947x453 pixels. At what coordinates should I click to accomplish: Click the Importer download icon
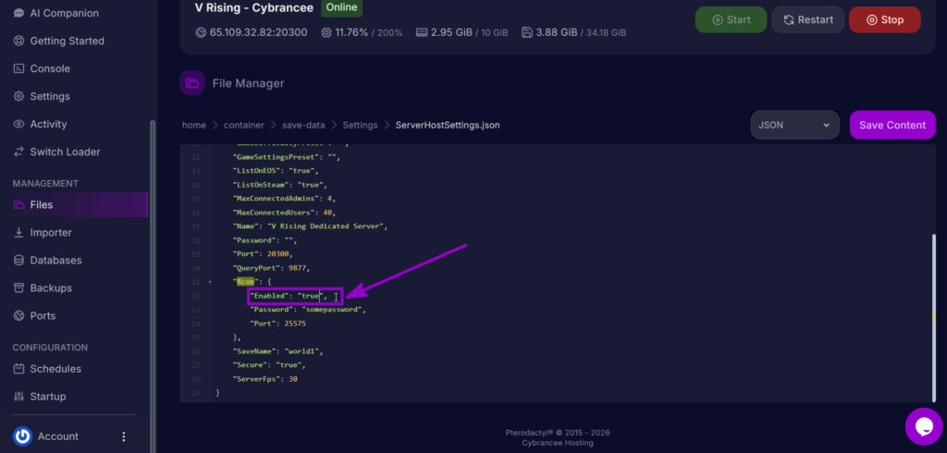tap(18, 233)
